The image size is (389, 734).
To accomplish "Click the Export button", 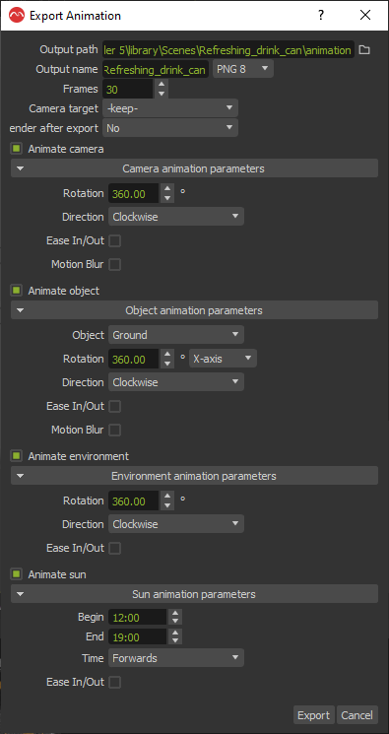I will tap(314, 715).
